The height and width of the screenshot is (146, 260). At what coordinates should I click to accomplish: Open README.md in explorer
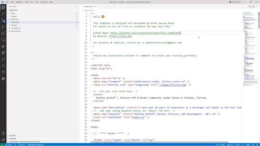(x=43, y=31)
